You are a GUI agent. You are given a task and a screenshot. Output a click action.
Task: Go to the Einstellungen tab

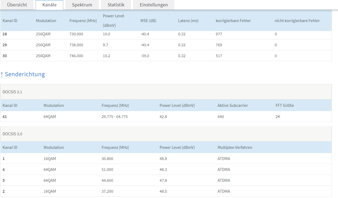pos(154,5)
